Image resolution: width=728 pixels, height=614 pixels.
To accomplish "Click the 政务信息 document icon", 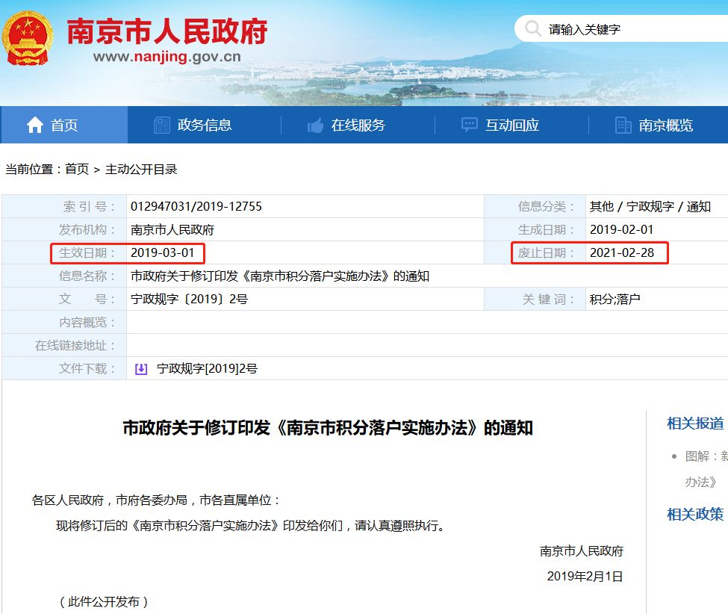I will pos(161,125).
